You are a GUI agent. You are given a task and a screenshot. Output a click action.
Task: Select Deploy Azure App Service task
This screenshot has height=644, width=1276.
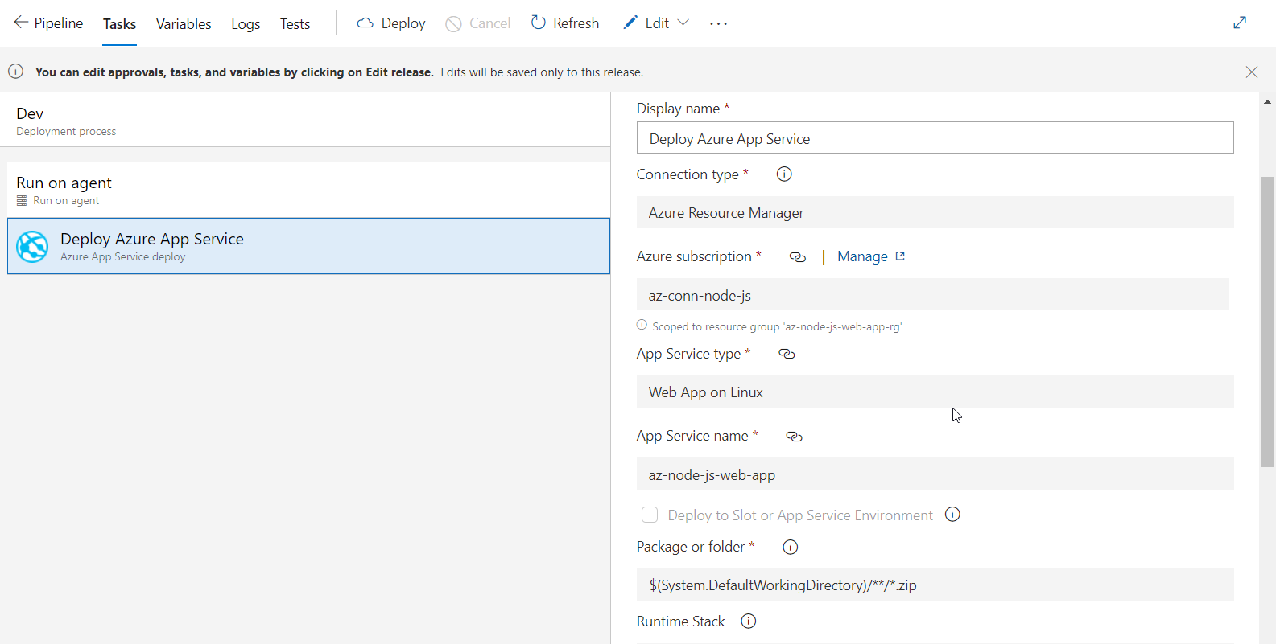coord(308,246)
